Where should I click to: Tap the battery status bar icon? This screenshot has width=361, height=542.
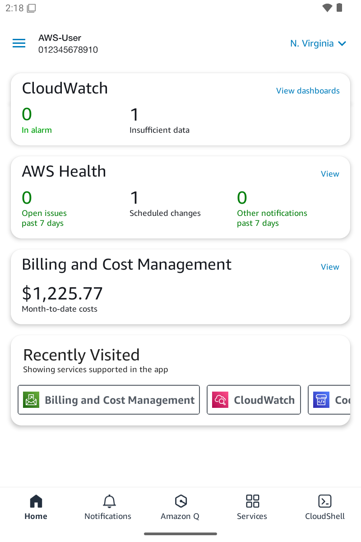pos(339,8)
